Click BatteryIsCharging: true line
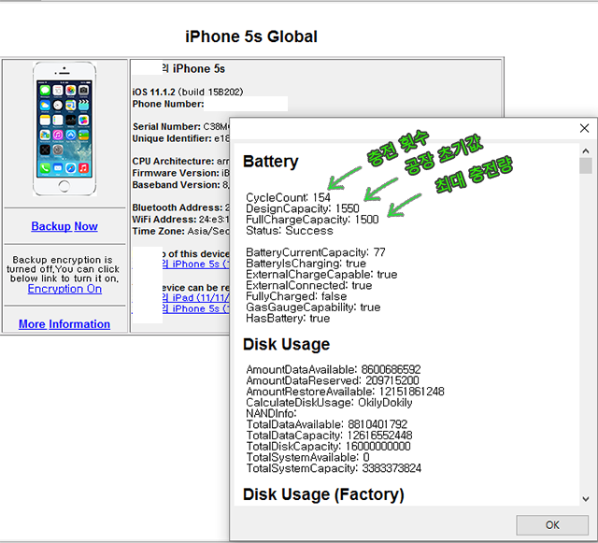This screenshot has height=543, width=598. pyautogui.click(x=306, y=264)
